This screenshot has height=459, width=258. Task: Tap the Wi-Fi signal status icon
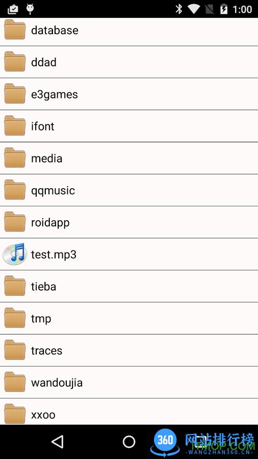(x=194, y=9)
